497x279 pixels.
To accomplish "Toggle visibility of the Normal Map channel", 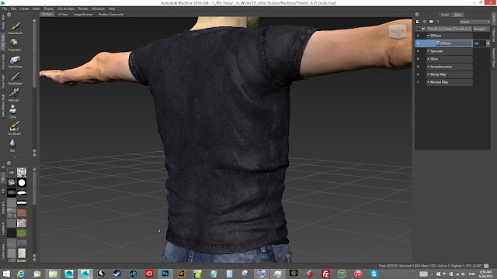I will [418, 82].
